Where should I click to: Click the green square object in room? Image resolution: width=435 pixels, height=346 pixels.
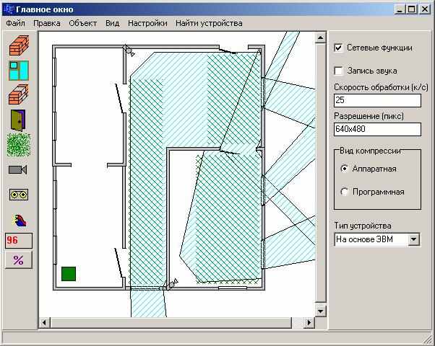pos(69,274)
